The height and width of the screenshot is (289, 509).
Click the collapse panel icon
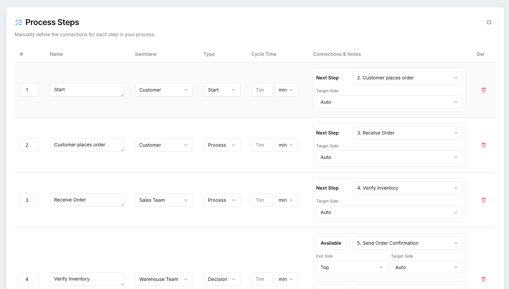click(x=489, y=22)
